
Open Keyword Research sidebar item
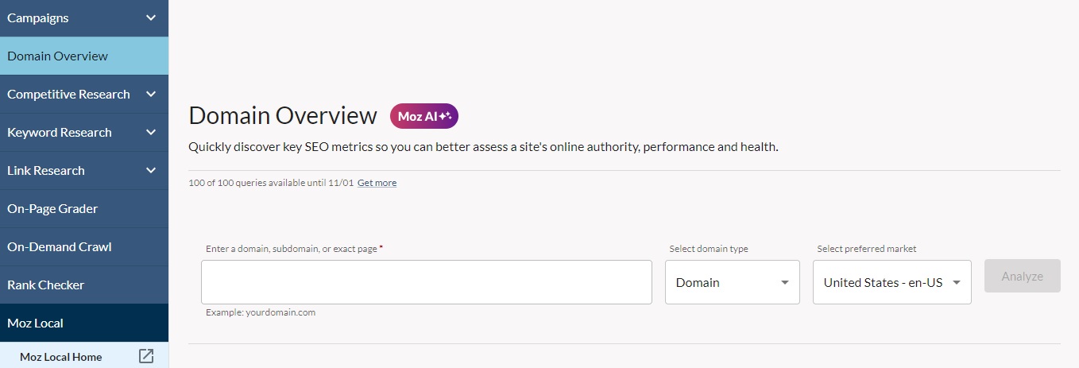point(84,132)
